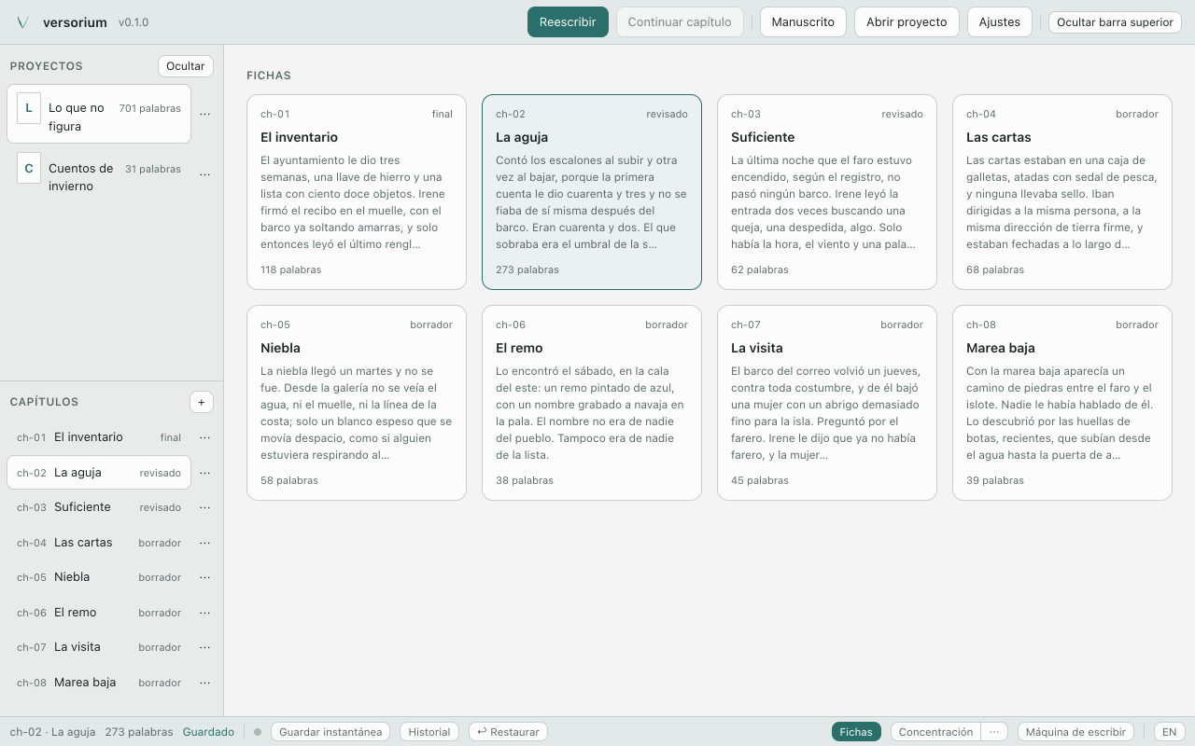The width and height of the screenshot is (1195, 746).
Task: Open options for chapter Marea baja
Action: tap(205, 683)
